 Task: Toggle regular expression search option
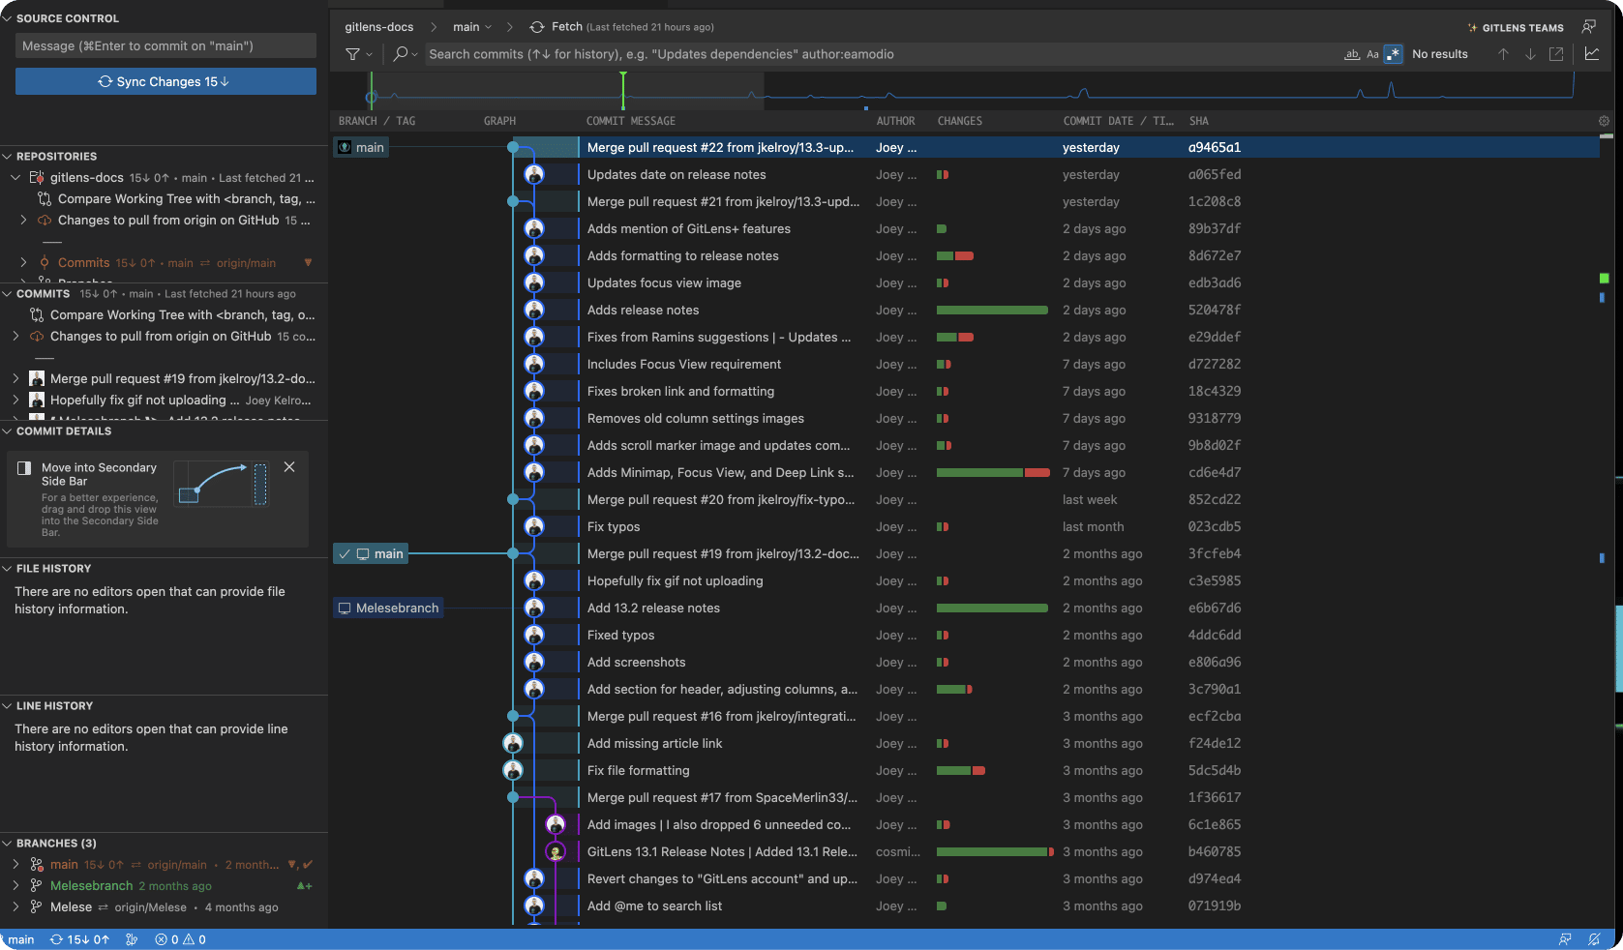tap(1394, 54)
